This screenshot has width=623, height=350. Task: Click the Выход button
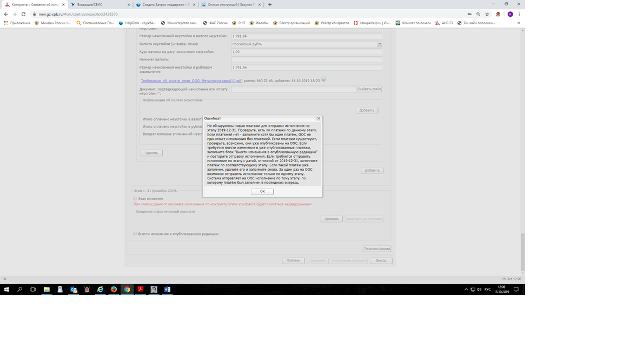click(381, 261)
